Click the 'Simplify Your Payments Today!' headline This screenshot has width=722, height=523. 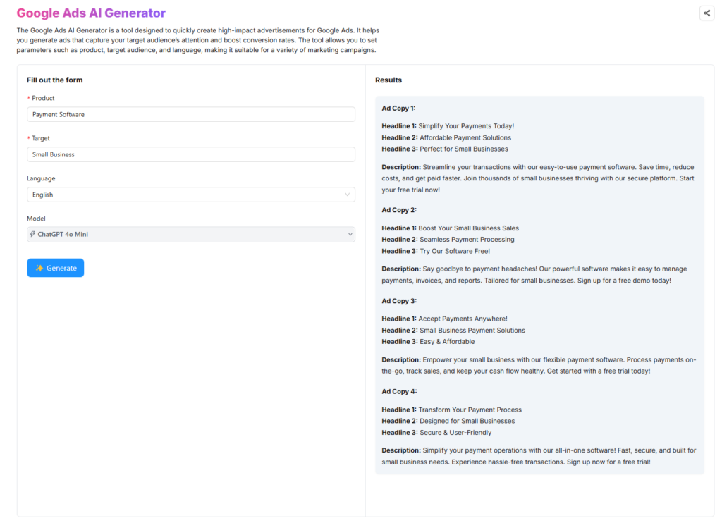[466, 126]
